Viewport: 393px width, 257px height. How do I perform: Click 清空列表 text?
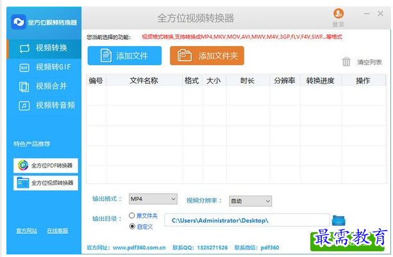point(369,62)
